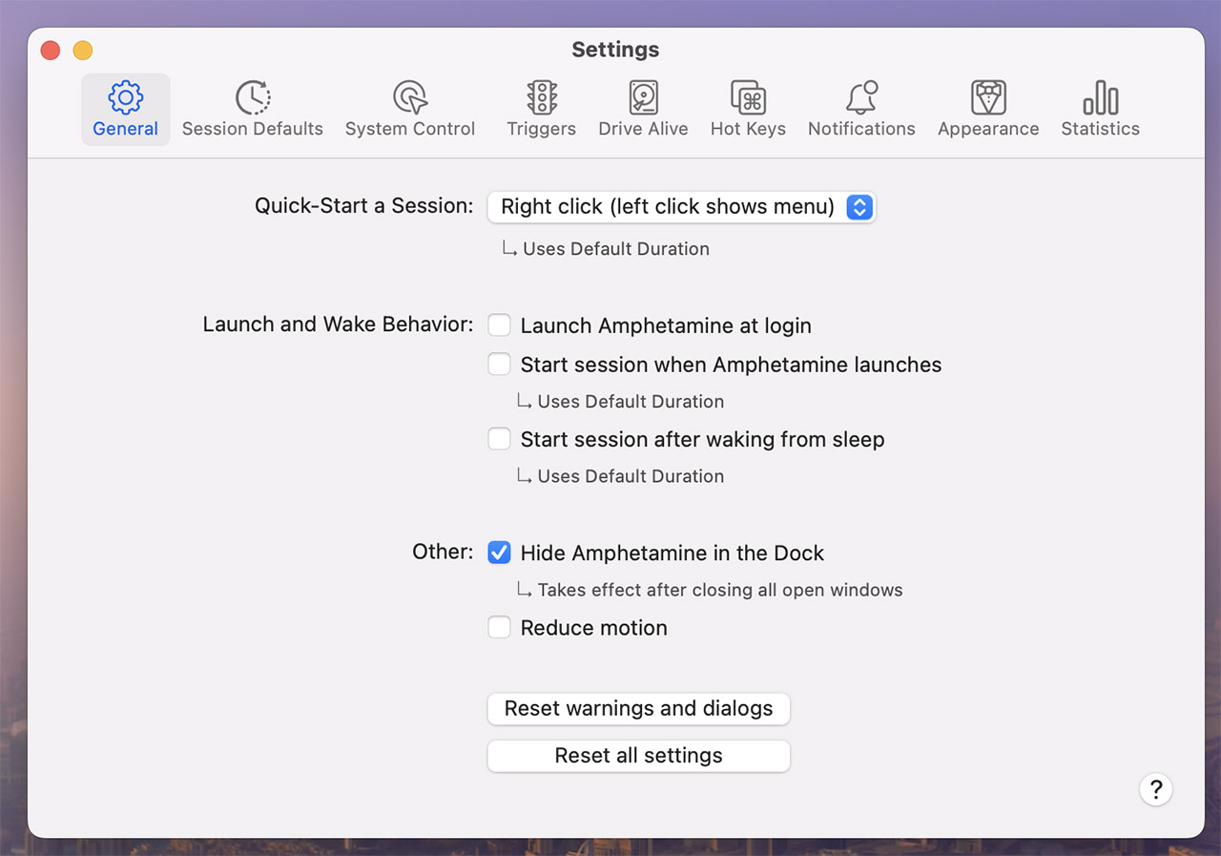Click the Session Defaults tab label
1221x856 pixels.
[253, 129]
